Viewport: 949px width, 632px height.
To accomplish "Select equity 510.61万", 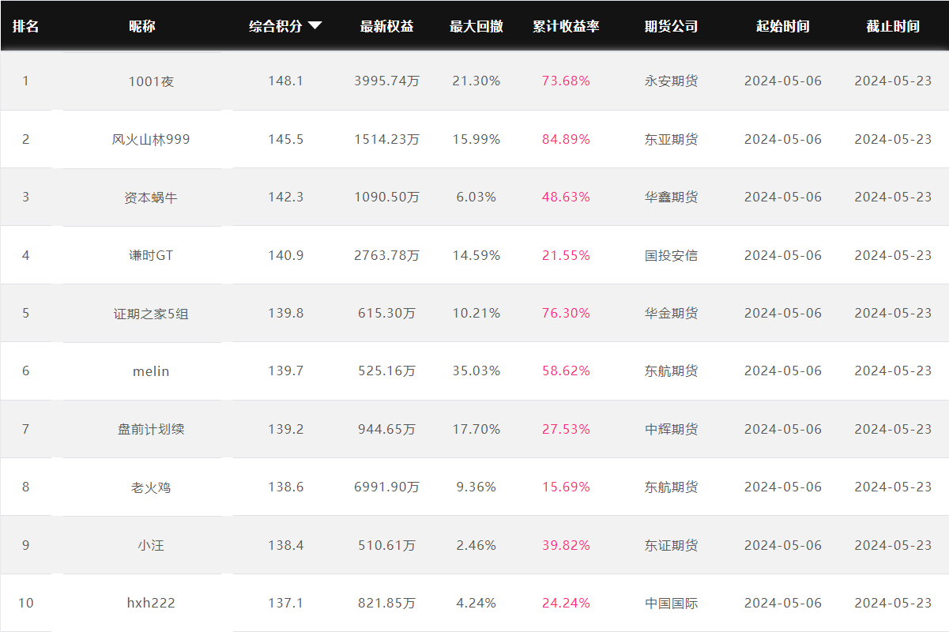I will (x=386, y=545).
